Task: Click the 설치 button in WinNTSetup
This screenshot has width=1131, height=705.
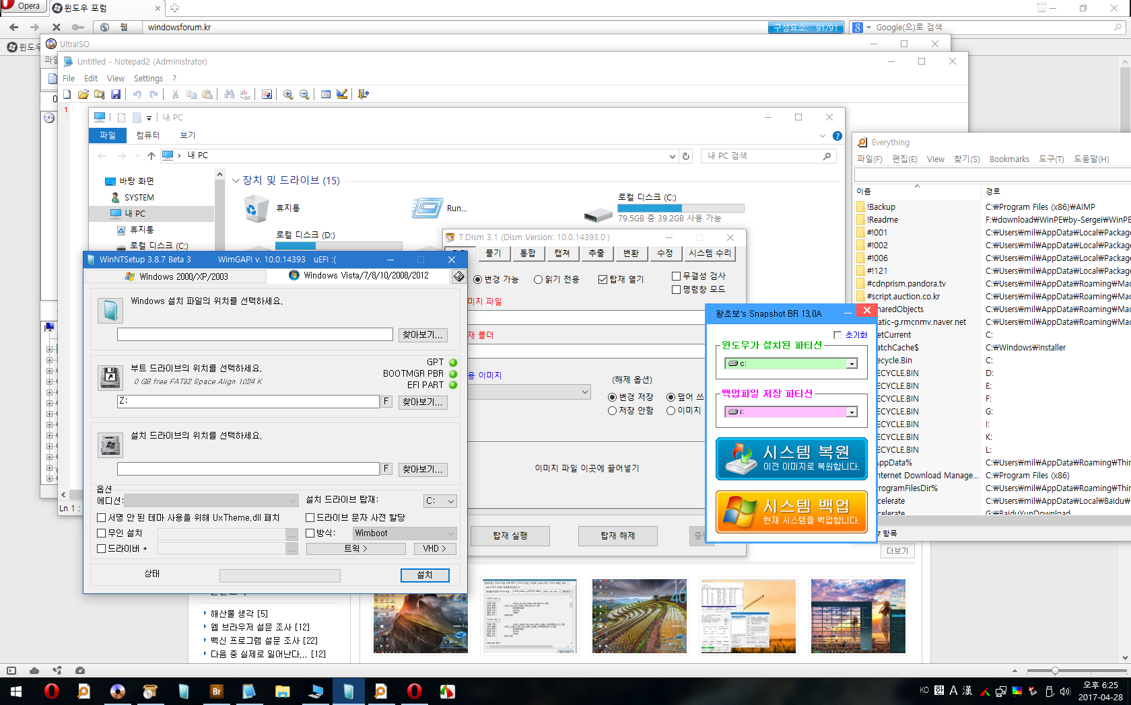Action: (x=425, y=575)
